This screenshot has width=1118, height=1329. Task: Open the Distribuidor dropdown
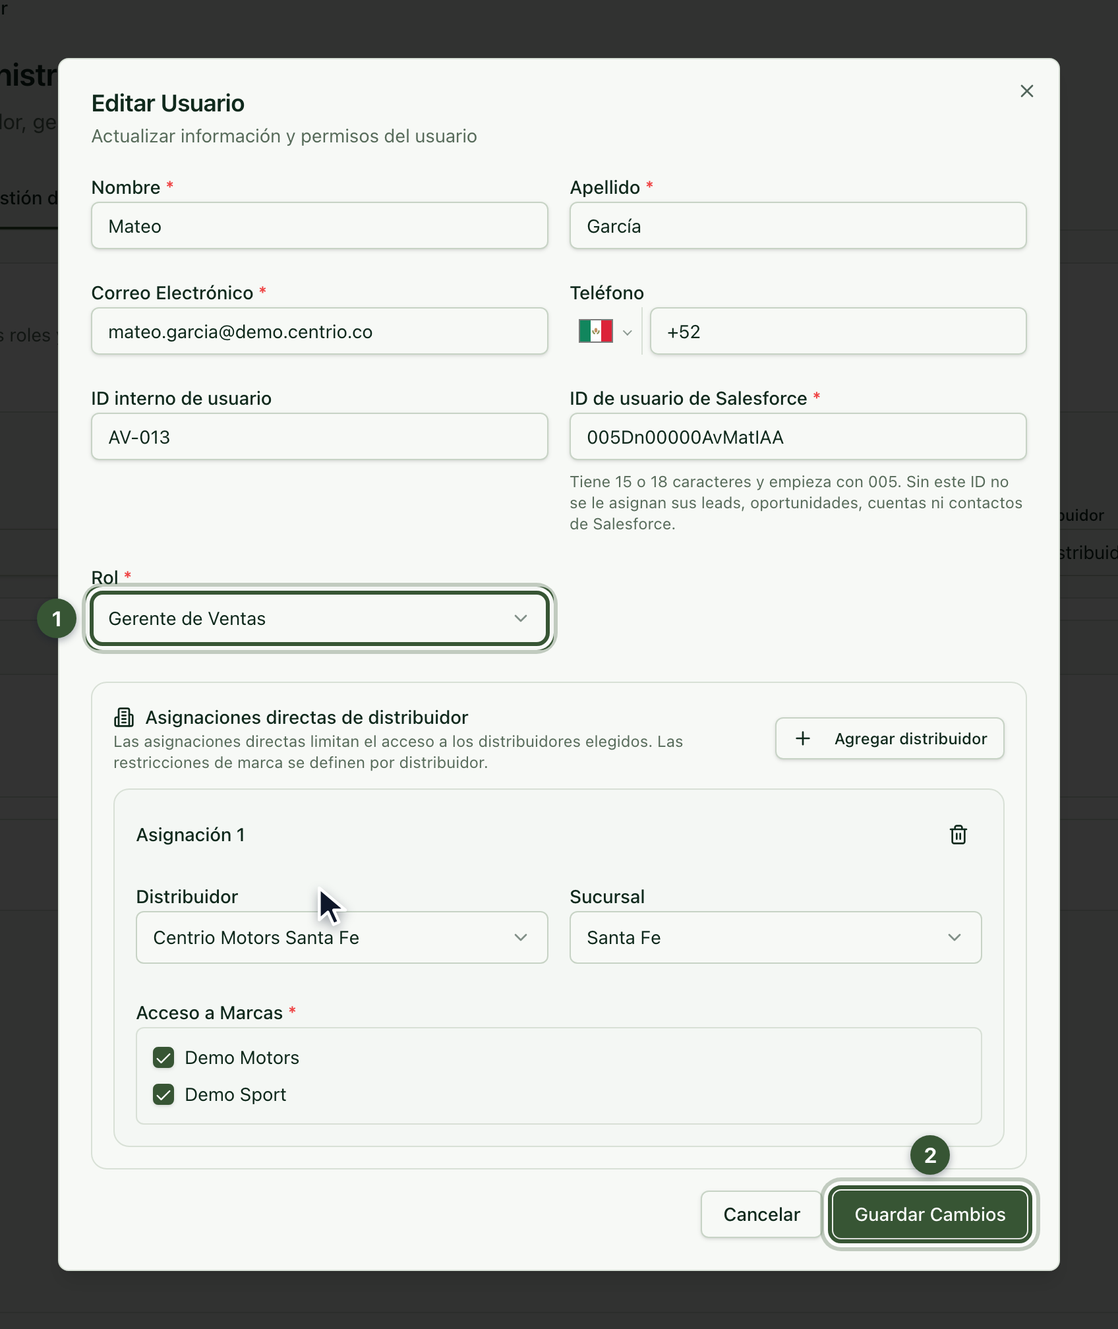coord(341,937)
